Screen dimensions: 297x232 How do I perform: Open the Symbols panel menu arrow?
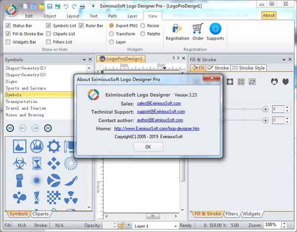tap(84, 60)
